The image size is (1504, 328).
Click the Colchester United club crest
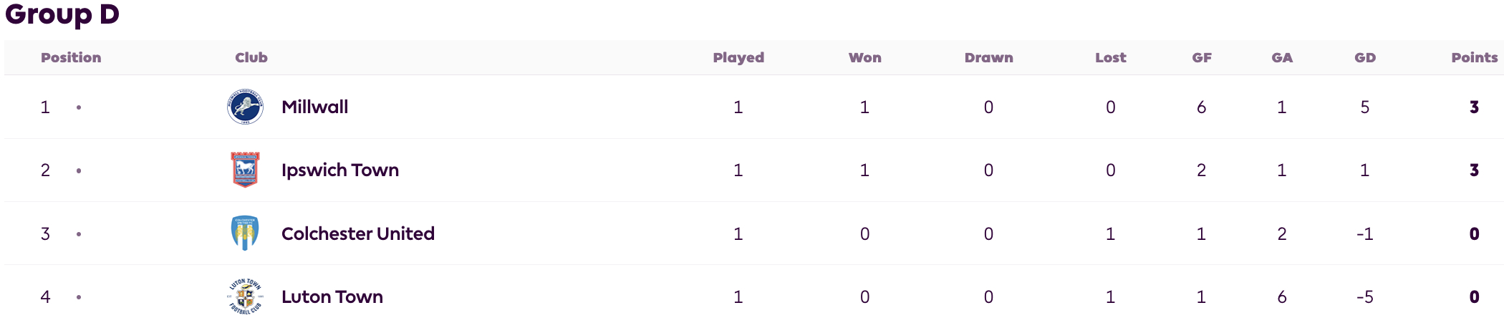point(245,233)
